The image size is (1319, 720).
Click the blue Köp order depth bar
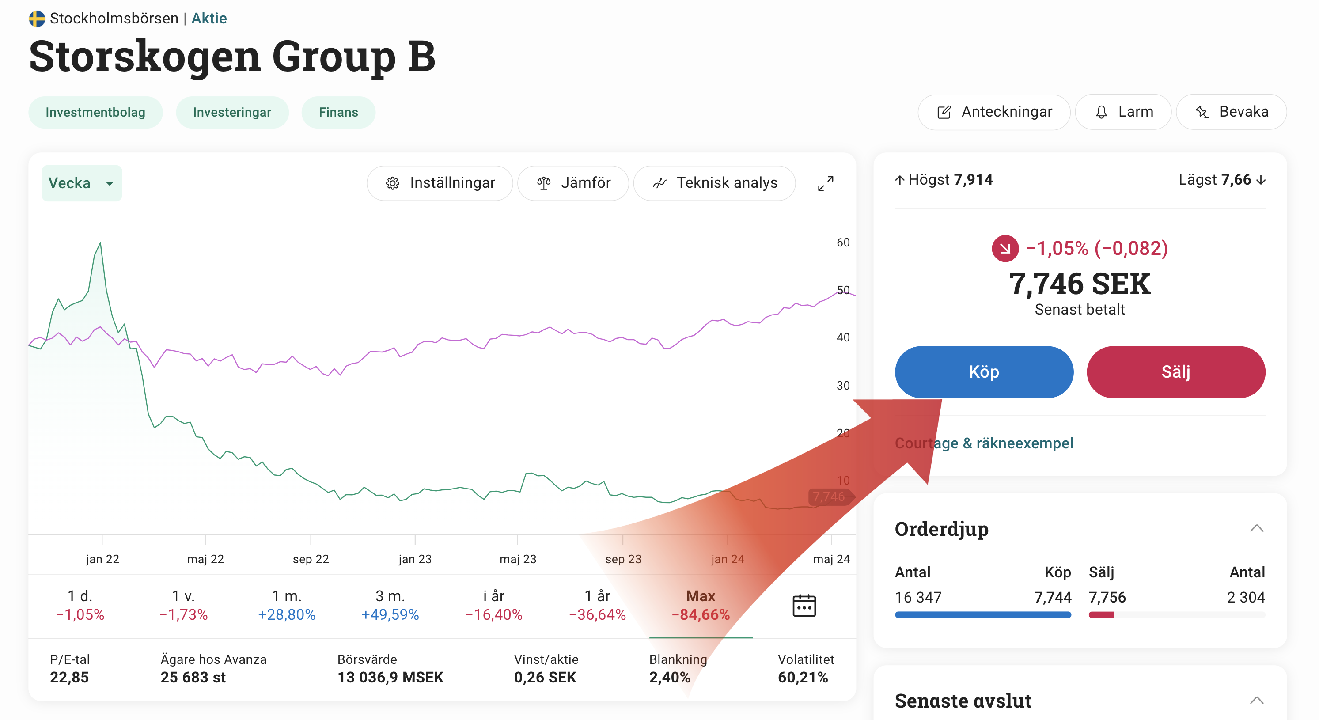point(982,614)
